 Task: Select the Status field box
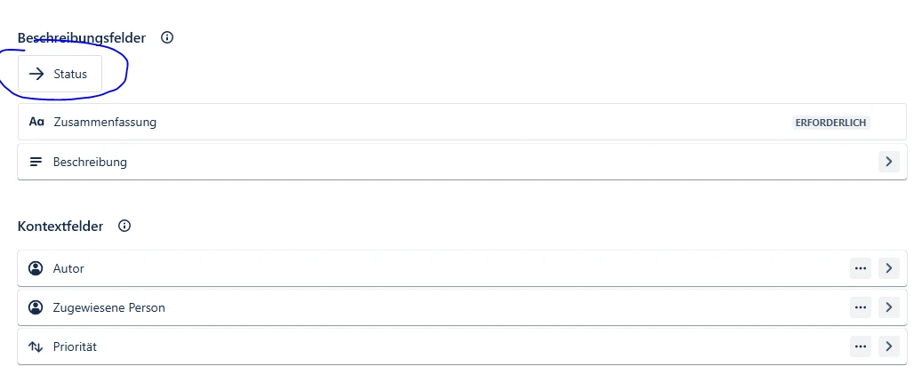(60, 74)
